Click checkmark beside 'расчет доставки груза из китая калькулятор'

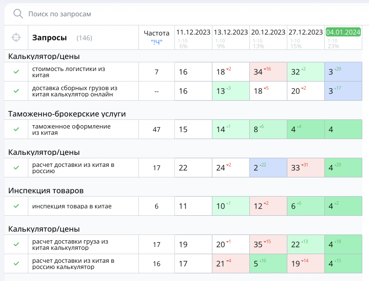pyautogui.click(x=16, y=245)
